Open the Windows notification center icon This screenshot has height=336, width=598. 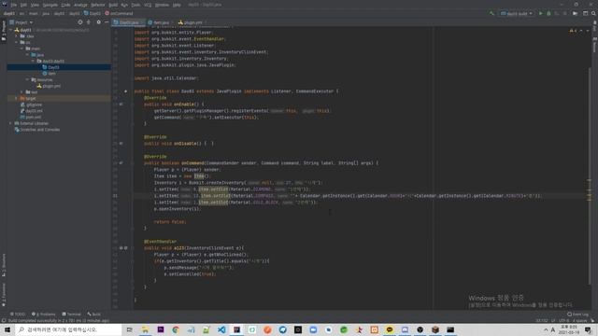(x=589, y=329)
